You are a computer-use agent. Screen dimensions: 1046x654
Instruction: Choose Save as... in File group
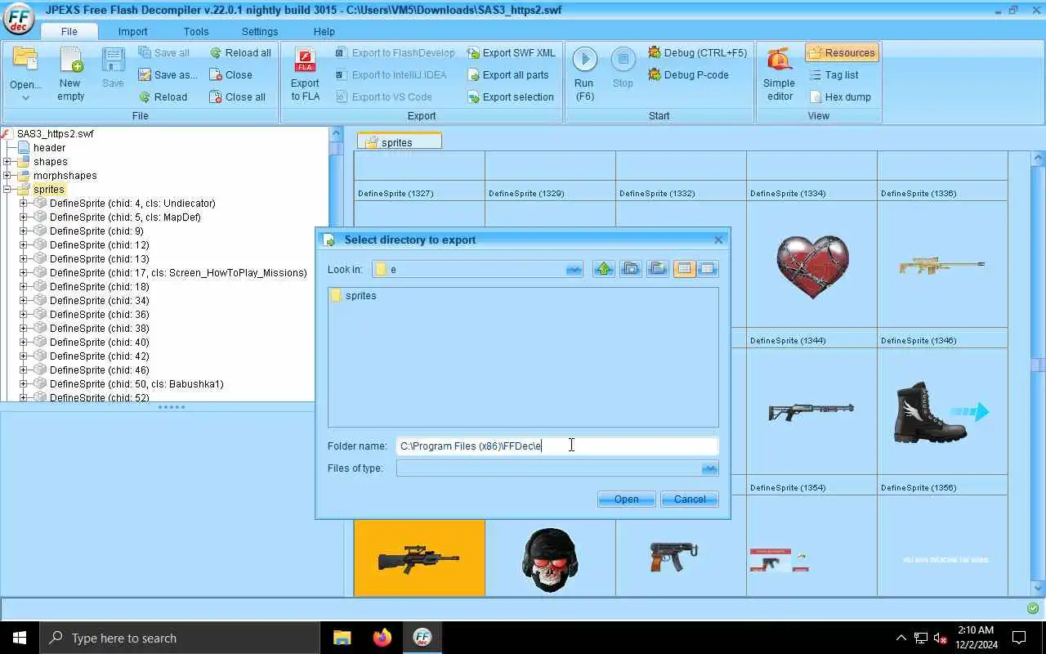click(168, 74)
